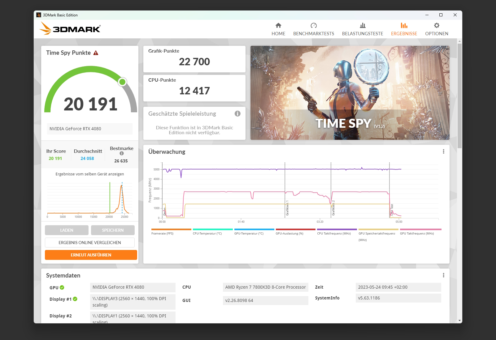Toggle the GPU-Auslastung (%) legend entry

point(295,232)
